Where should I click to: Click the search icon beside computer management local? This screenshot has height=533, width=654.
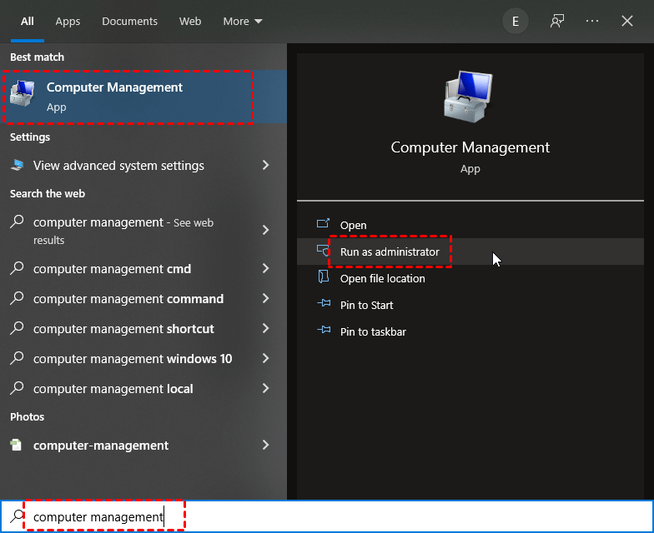click(17, 388)
